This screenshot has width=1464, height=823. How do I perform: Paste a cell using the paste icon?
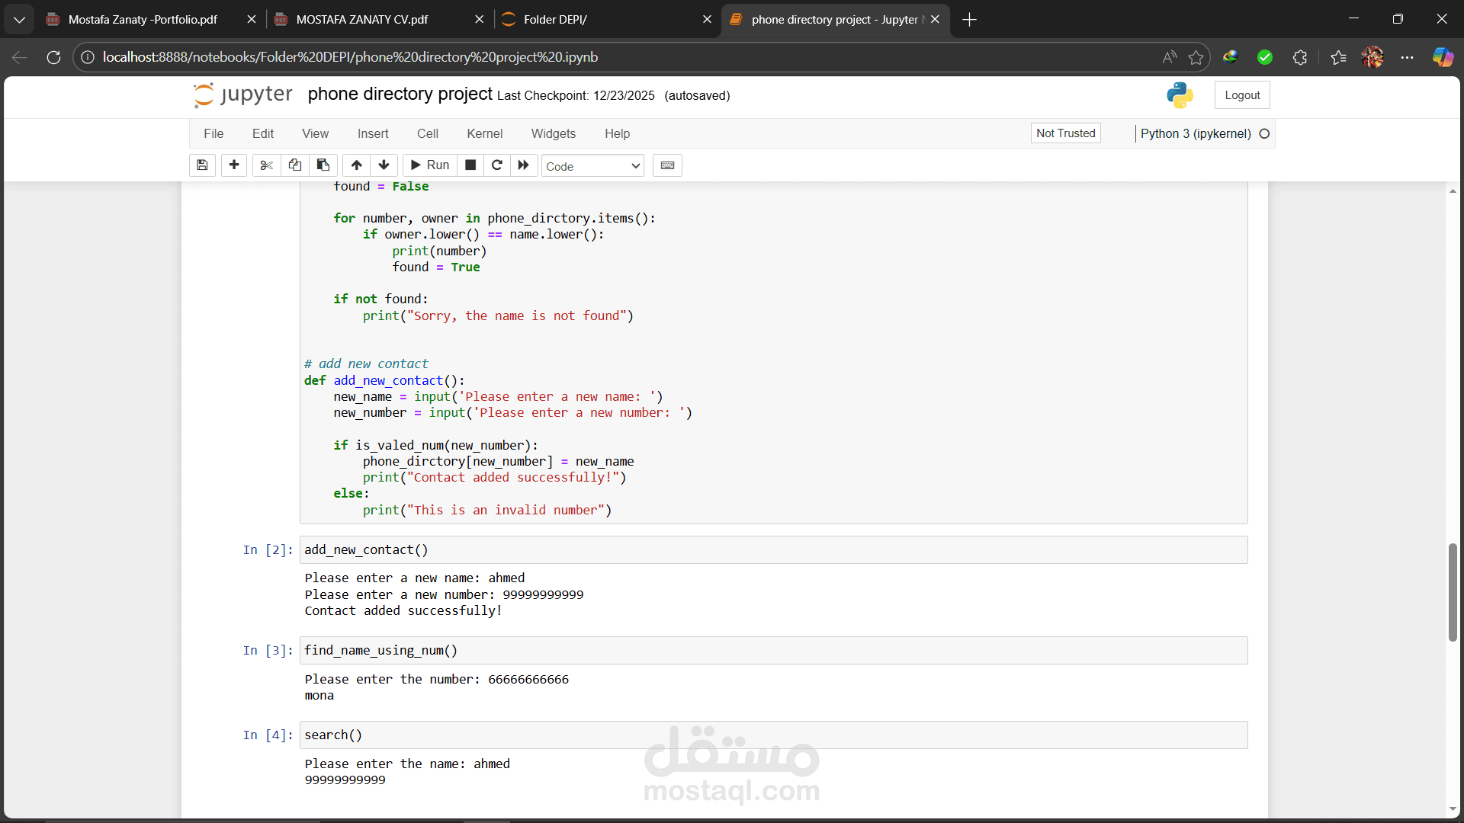pyautogui.click(x=322, y=165)
